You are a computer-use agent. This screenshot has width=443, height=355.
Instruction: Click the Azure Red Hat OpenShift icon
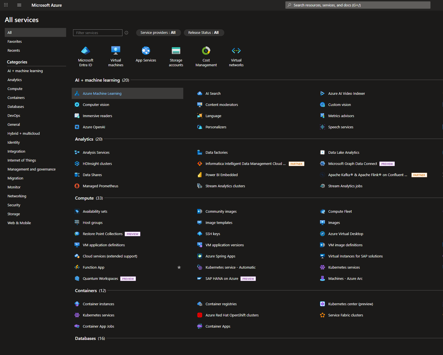click(200, 315)
